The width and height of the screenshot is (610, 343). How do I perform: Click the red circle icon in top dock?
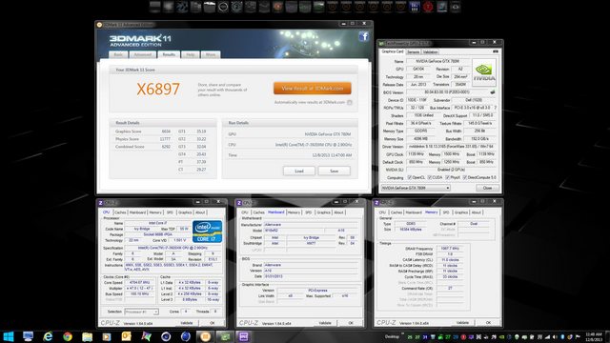(x=428, y=7)
